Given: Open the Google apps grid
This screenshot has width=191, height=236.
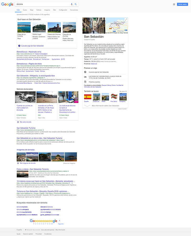Looking at the screenshot, I should coord(174,4).
